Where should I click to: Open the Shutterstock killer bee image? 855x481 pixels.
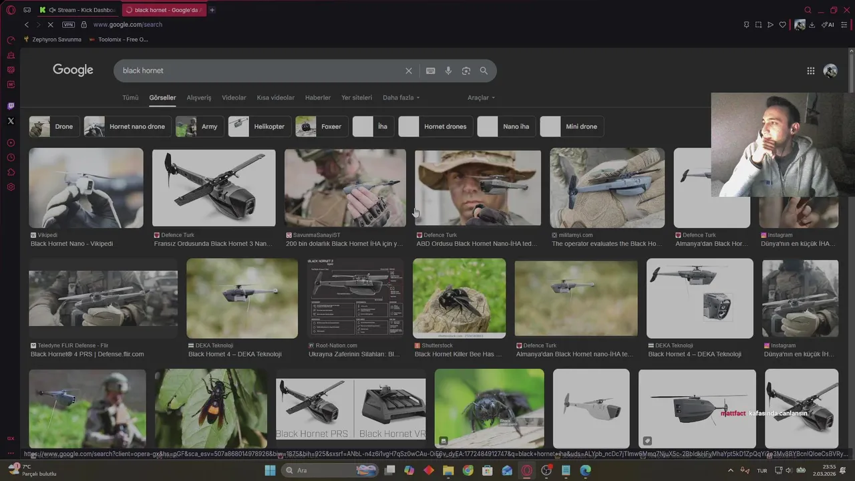point(459,298)
